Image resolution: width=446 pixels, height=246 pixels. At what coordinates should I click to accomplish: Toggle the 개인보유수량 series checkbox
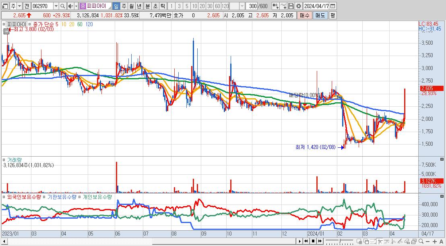[x=80, y=197]
